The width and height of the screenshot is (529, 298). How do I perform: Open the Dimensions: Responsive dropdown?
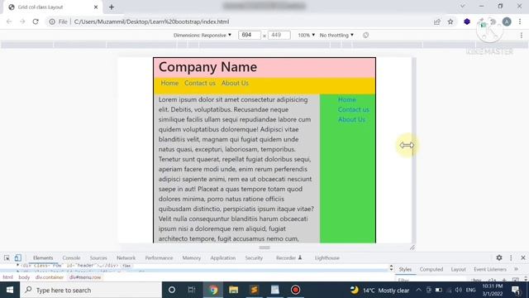click(203, 35)
